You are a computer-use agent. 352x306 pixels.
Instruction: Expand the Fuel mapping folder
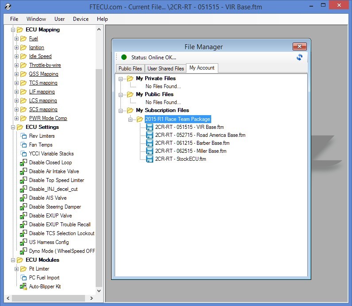(17, 39)
